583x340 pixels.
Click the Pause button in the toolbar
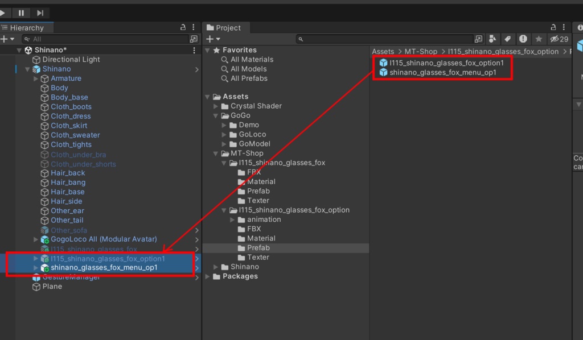pyautogui.click(x=21, y=13)
